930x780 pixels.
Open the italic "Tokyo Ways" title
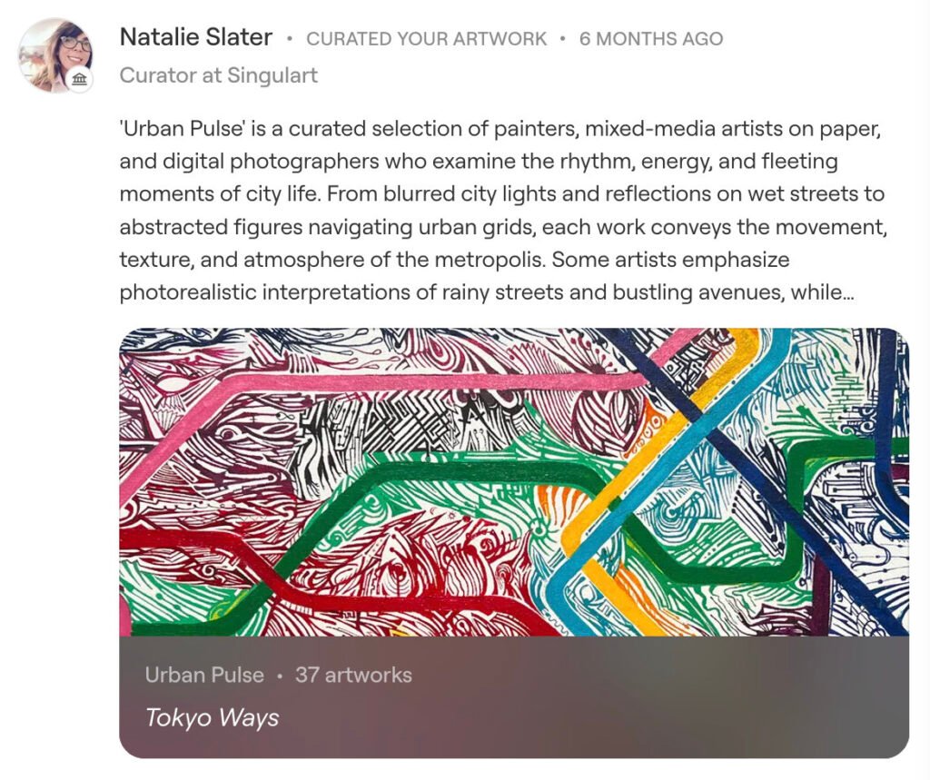tap(212, 718)
